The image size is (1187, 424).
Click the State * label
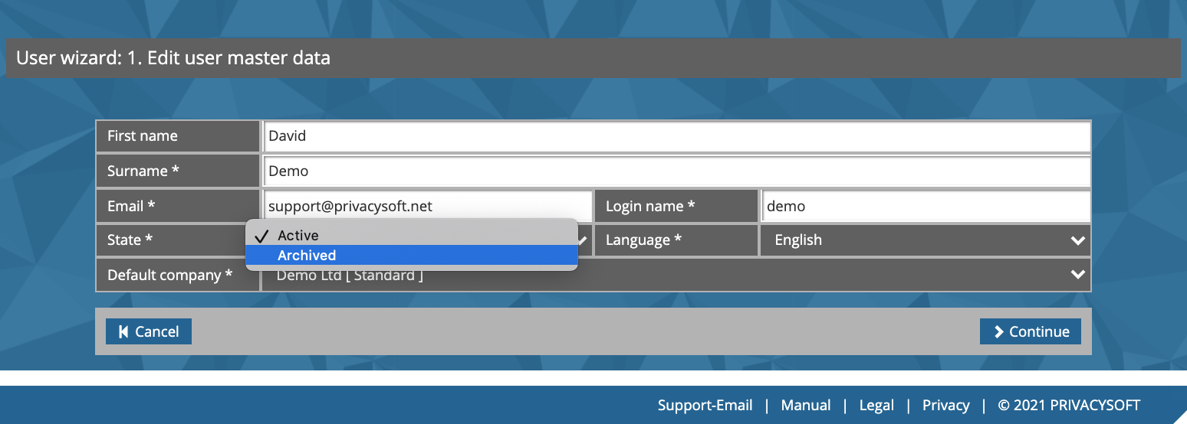pyautogui.click(x=130, y=240)
